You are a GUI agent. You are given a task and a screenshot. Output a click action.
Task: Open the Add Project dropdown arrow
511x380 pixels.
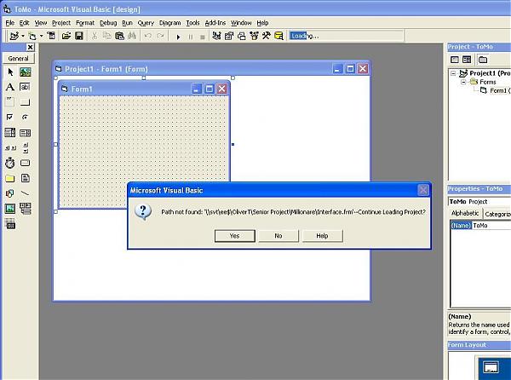click(23, 36)
